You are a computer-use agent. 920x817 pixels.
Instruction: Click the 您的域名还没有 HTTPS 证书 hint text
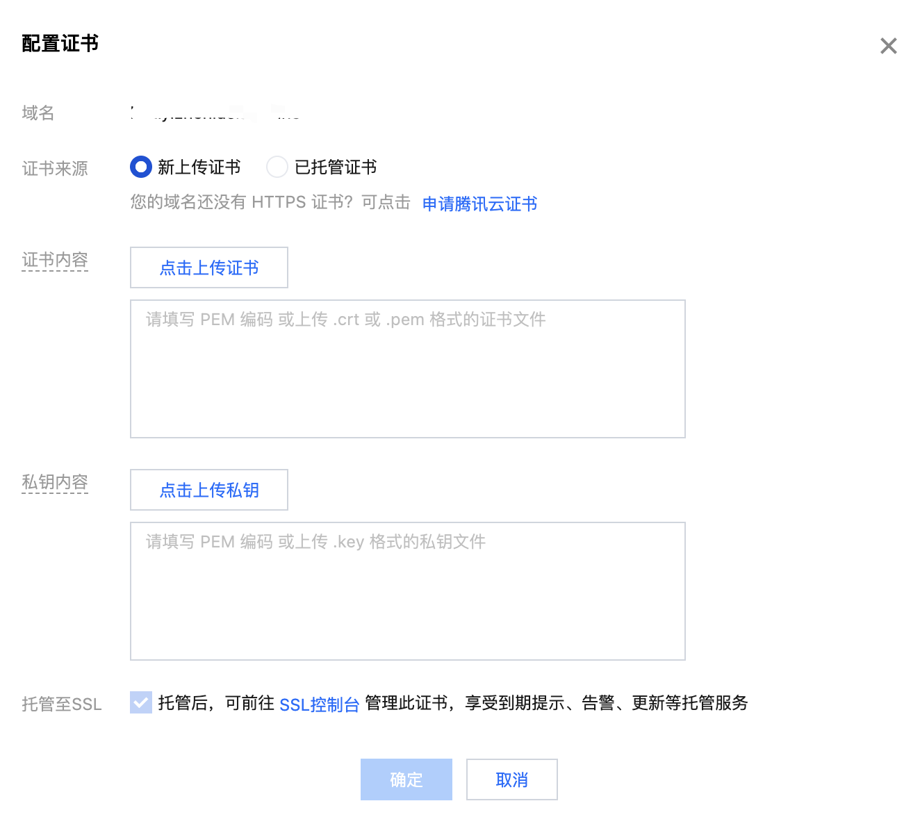[270, 202]
